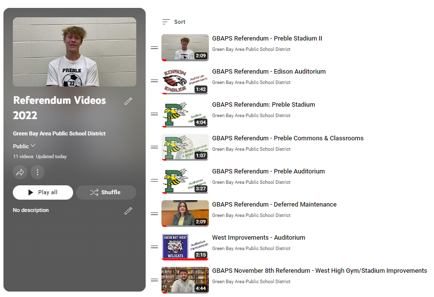Image resolution: width=434 pixels, height=297 pixels.
Task: Open Preble Auditorium 3:27 thumbnail
Action: point(185,180)
